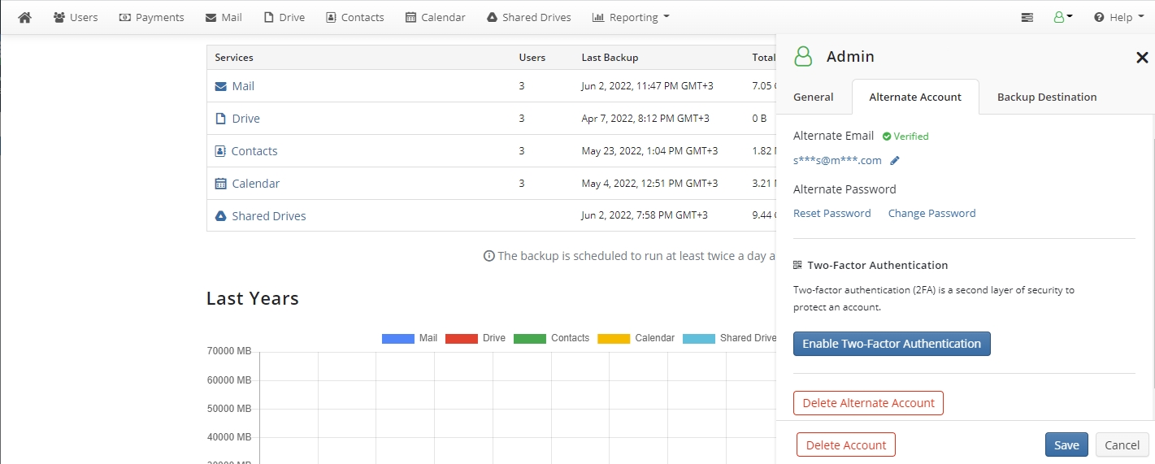Image resolution: width=1155 pixels, height=464 pixels.
Task: Click the server list icon in top bar
Action: [x=1027, y=17]
